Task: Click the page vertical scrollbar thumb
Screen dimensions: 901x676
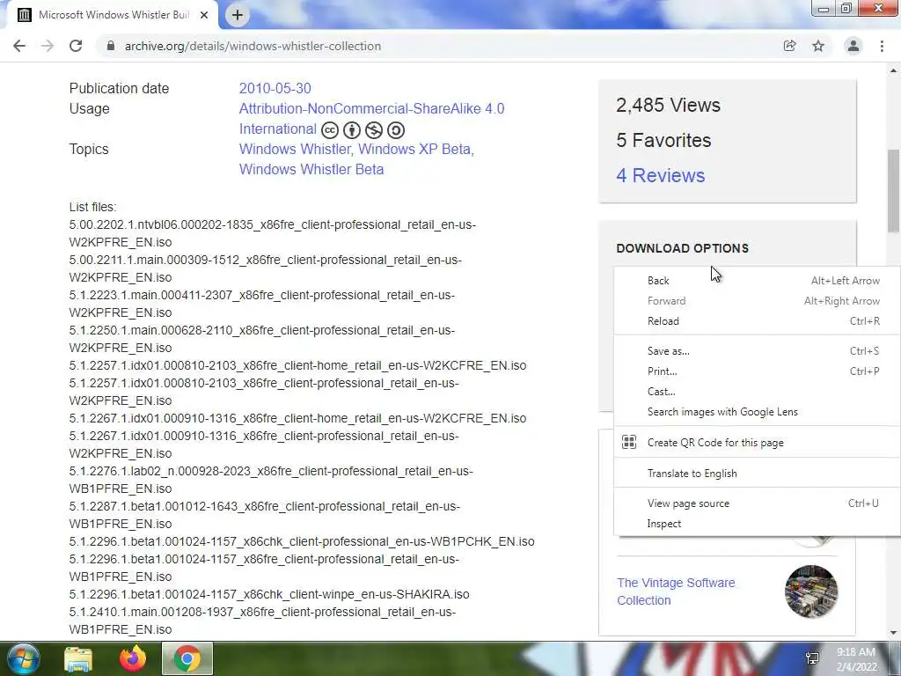Action: 893,191
